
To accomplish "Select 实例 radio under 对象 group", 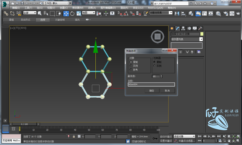I will 131,66.
